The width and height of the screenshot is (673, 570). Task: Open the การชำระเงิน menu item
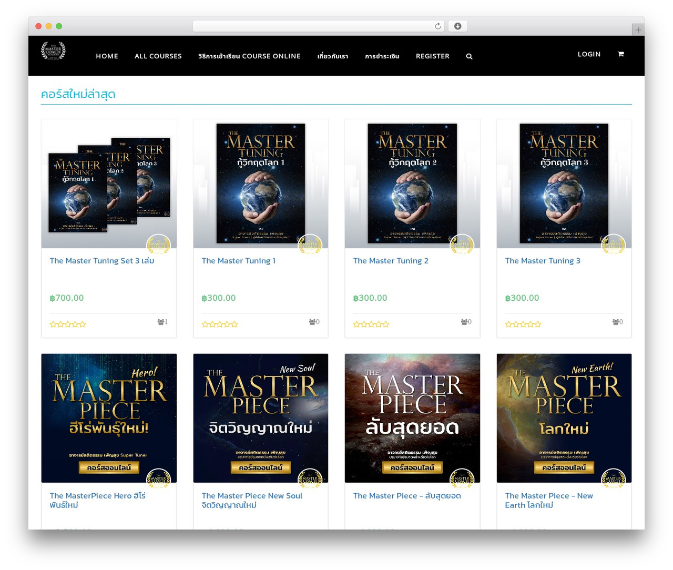(x=382, y=56)
